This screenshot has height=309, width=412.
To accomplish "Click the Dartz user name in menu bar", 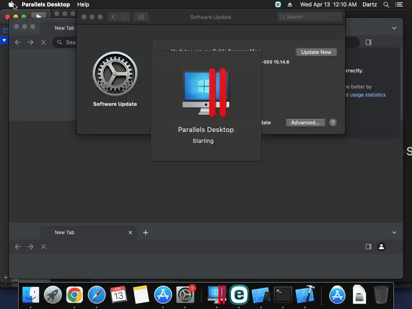I will coord(369,4).
